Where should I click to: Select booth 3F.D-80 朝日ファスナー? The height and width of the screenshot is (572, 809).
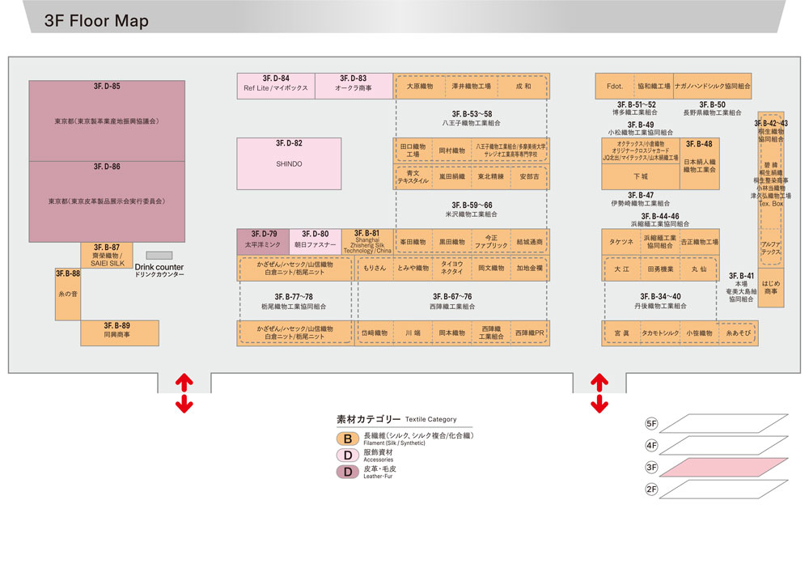316,242
